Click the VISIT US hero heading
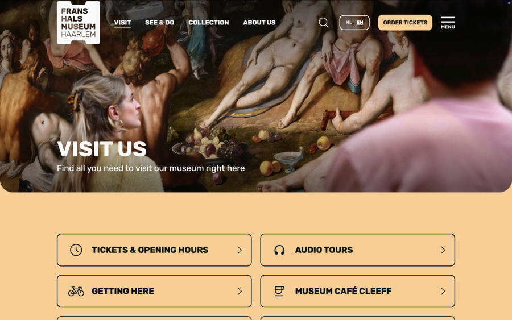The width and height of the screenshot is (512, 320). coord(102,149)
